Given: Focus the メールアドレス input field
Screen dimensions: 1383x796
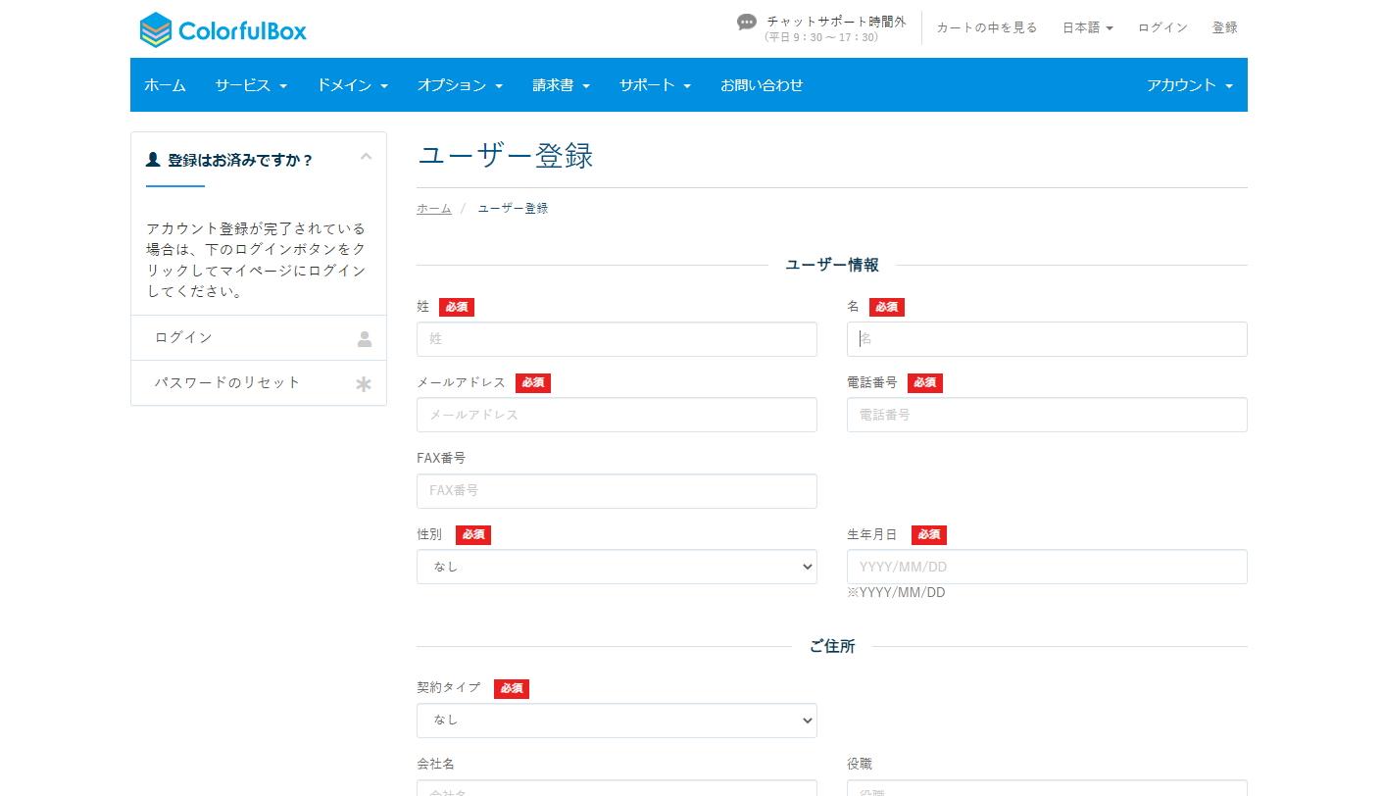Looking at the screenshot, I should [x=617, y=415].
